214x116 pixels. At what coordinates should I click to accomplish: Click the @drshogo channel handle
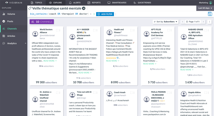click(x=81, y=98)
